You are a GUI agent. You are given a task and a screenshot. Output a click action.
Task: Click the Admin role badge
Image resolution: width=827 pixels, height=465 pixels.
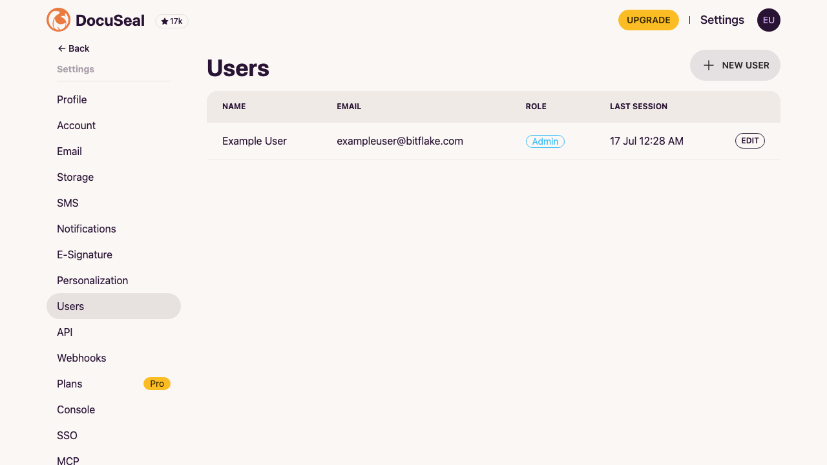[x=545, y=141]
